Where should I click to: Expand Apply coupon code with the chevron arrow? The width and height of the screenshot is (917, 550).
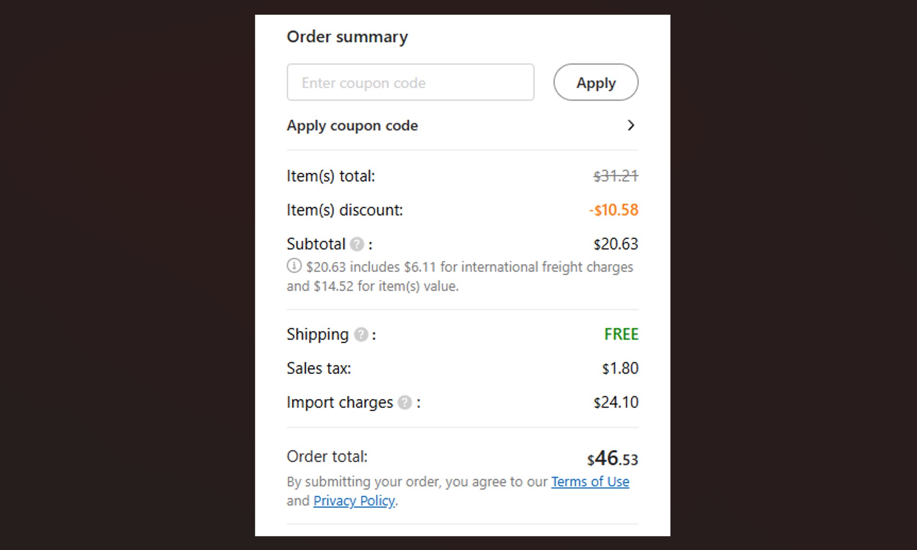click(630, 125)
